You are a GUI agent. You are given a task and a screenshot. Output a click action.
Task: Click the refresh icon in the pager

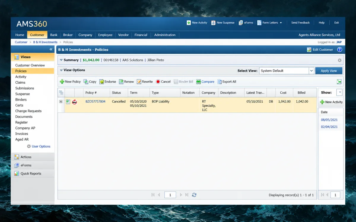tap(194, 195)
